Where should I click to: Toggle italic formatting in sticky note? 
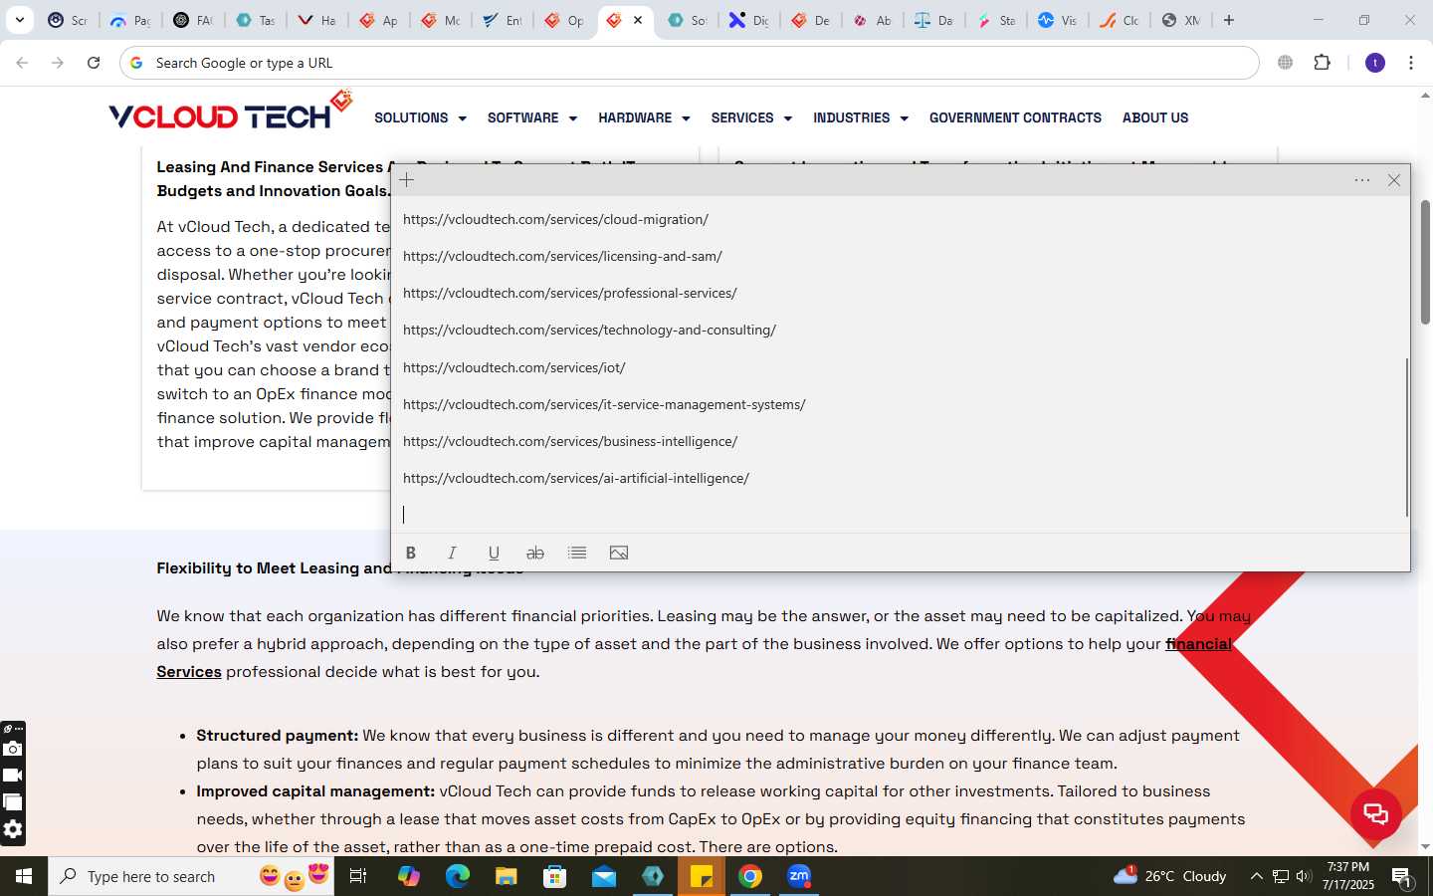pyautogui.click(x=452, y=553)
